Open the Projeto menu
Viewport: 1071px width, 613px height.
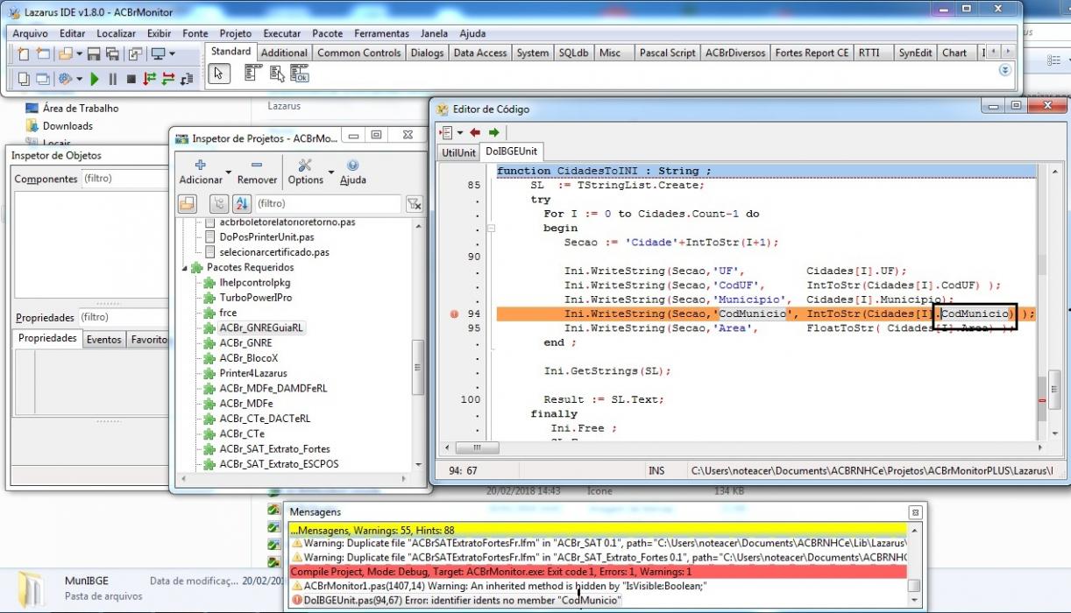tap(236, 33)
